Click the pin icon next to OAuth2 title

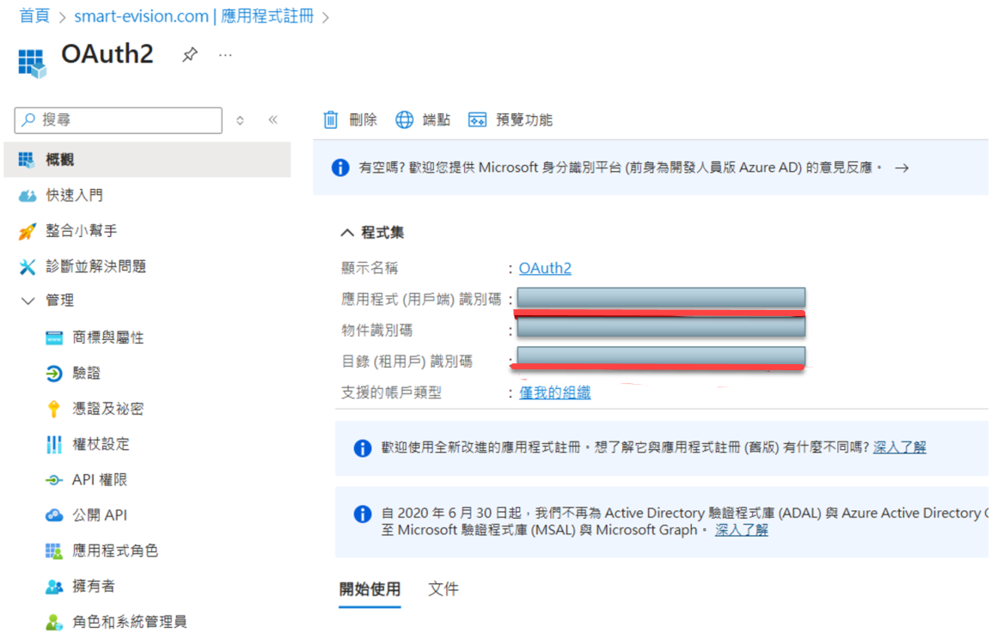pyautogui.click(x=190, y=55)
